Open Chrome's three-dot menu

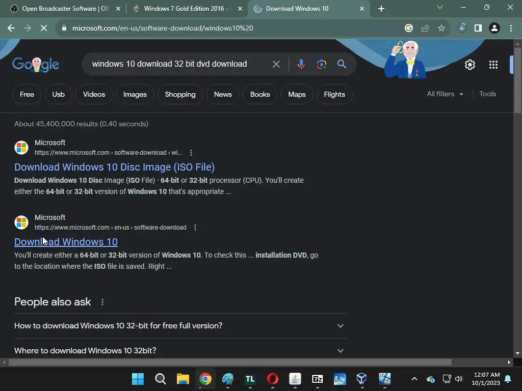pos(511,29)
